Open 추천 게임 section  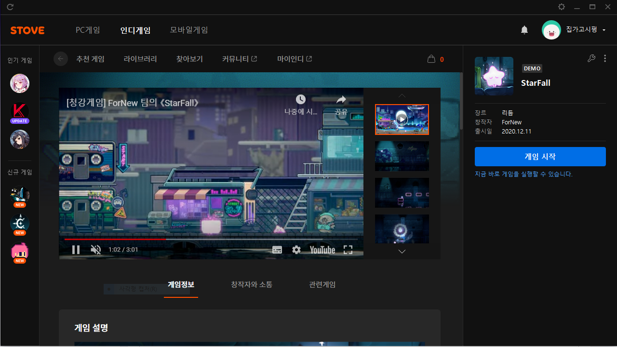90,59
